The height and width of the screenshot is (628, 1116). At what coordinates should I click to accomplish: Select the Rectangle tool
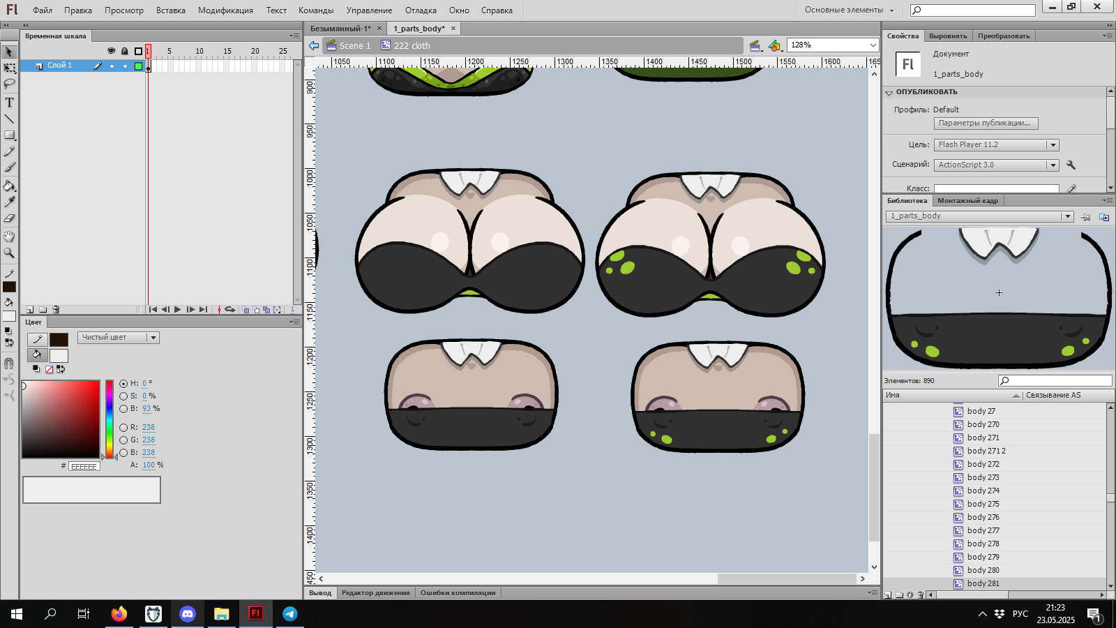(9, 135)
